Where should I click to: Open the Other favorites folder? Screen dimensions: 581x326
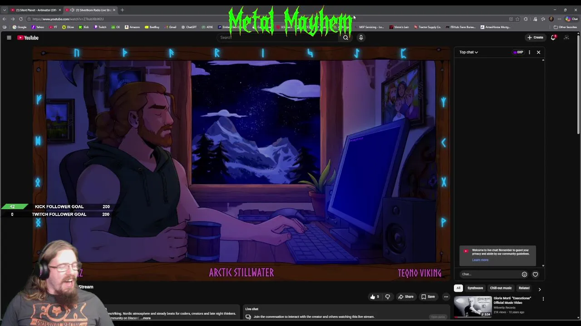pyautogui.click(x=565, y=27)
